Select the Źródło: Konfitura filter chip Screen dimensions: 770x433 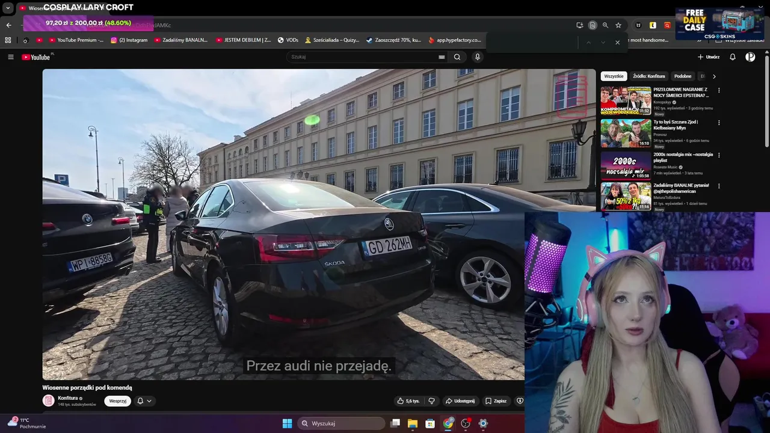click(648, 76)
